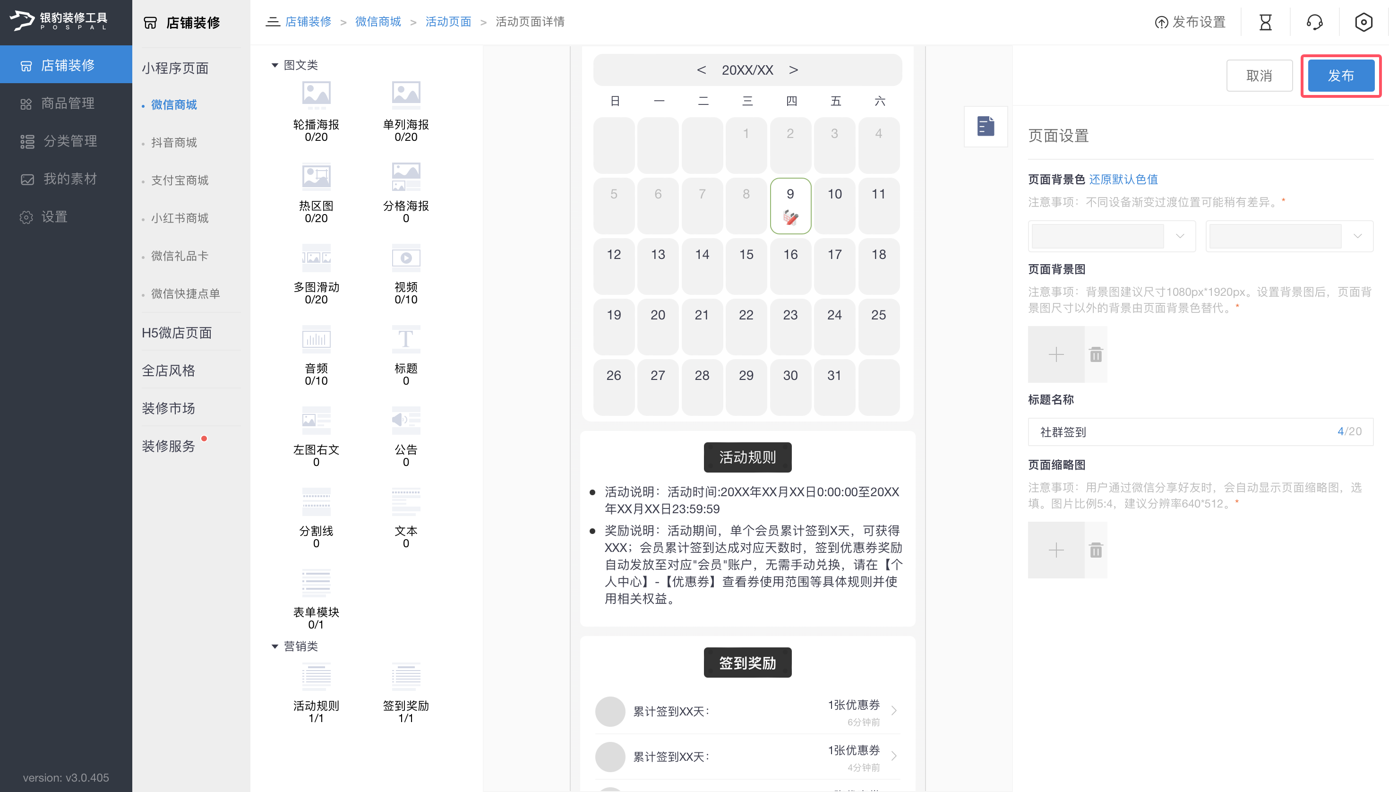Open the hexagon settings icon at top right
Viewport: 1389px width, 792px height.
pos(1364,22)
